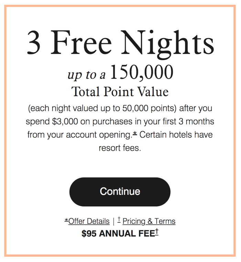Click the dagger footnote after ANNUAL FEE

click(x=157, y=232)
